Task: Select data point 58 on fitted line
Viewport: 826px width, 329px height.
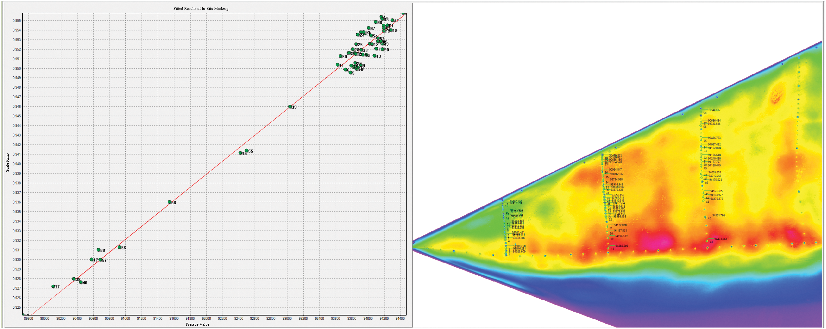Action: pos(170,202)
